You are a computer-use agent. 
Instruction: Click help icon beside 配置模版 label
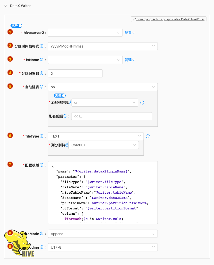tap(42, 165)
